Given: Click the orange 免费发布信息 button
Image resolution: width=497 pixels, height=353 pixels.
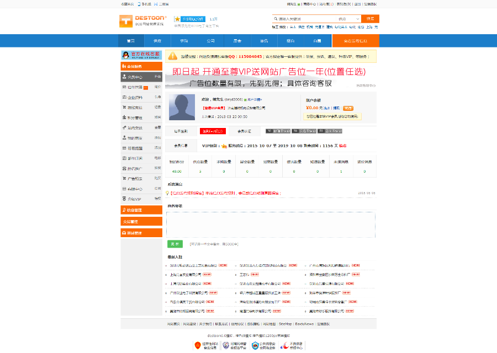Looking at the screenshot, I should pos(355,41).
